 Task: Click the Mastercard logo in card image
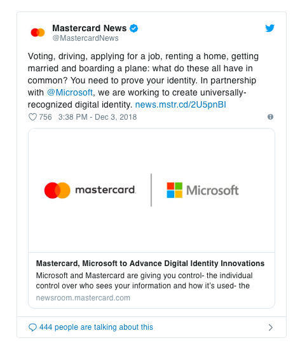click(x=90, y=190)
